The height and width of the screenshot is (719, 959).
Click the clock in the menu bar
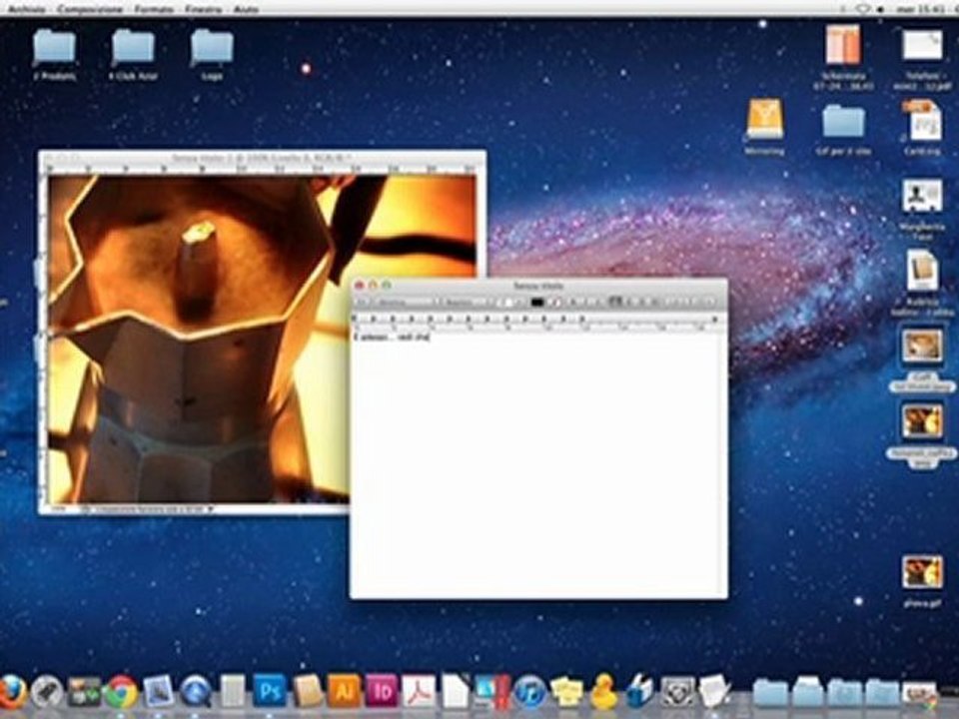(919, 9)
